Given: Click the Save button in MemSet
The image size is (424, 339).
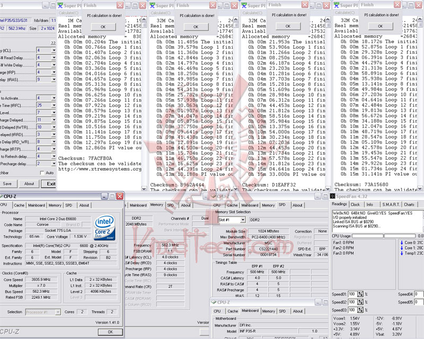Looking at the screenshot, I should coord(7,184).
